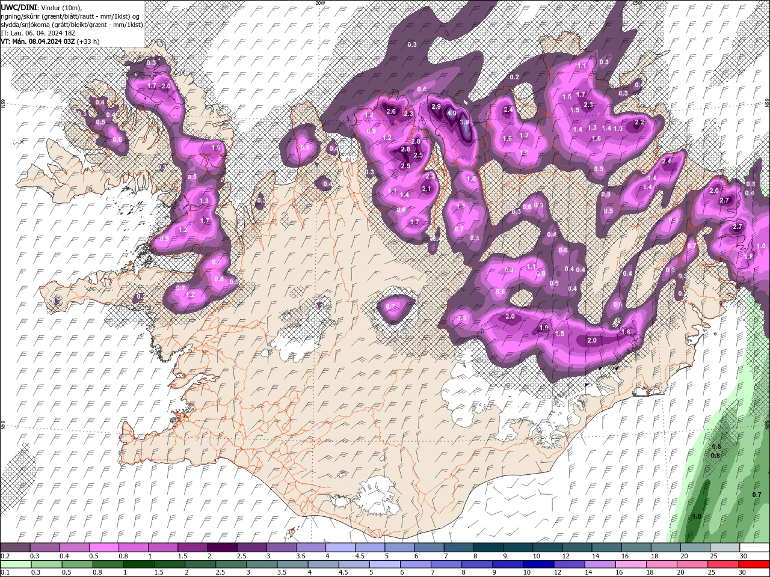Select the black '0.7' rain value offshore southeast

(757, 495)
